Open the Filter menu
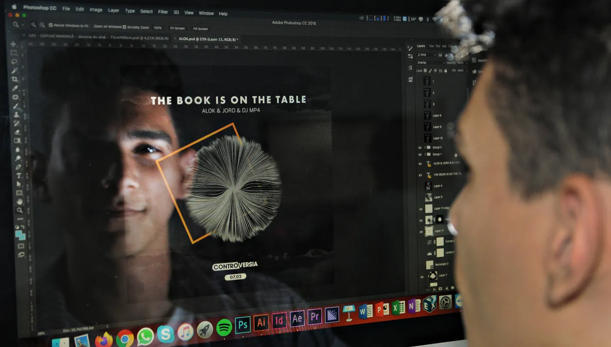 [163, 12]
